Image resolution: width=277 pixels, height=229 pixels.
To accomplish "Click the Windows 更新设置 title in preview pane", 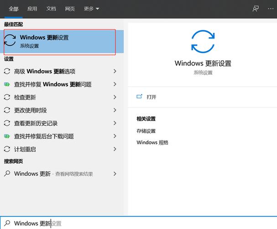I will (203, 63).
